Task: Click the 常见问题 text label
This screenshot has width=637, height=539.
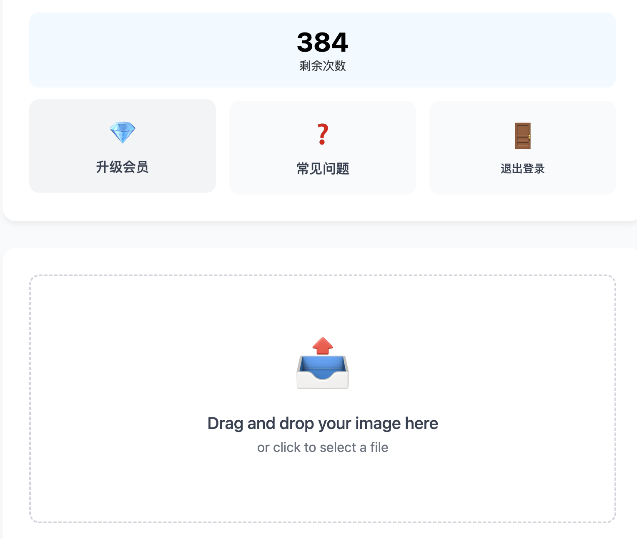Action: (x=323, y=169)
